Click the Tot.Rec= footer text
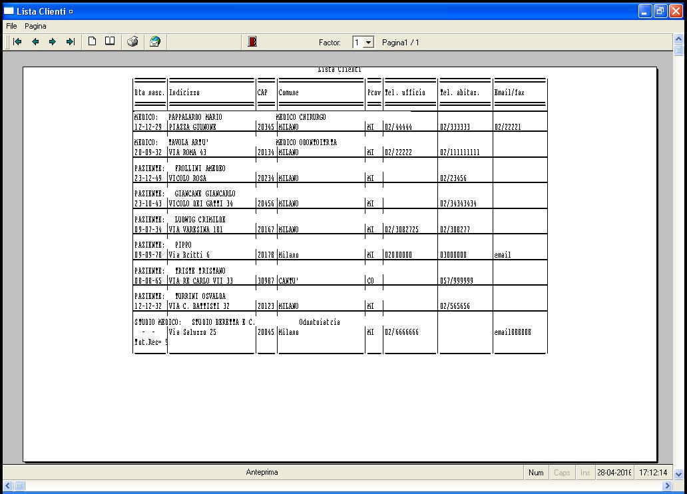Viewport: 687px width, 494px height. click(x=150, y=342)
